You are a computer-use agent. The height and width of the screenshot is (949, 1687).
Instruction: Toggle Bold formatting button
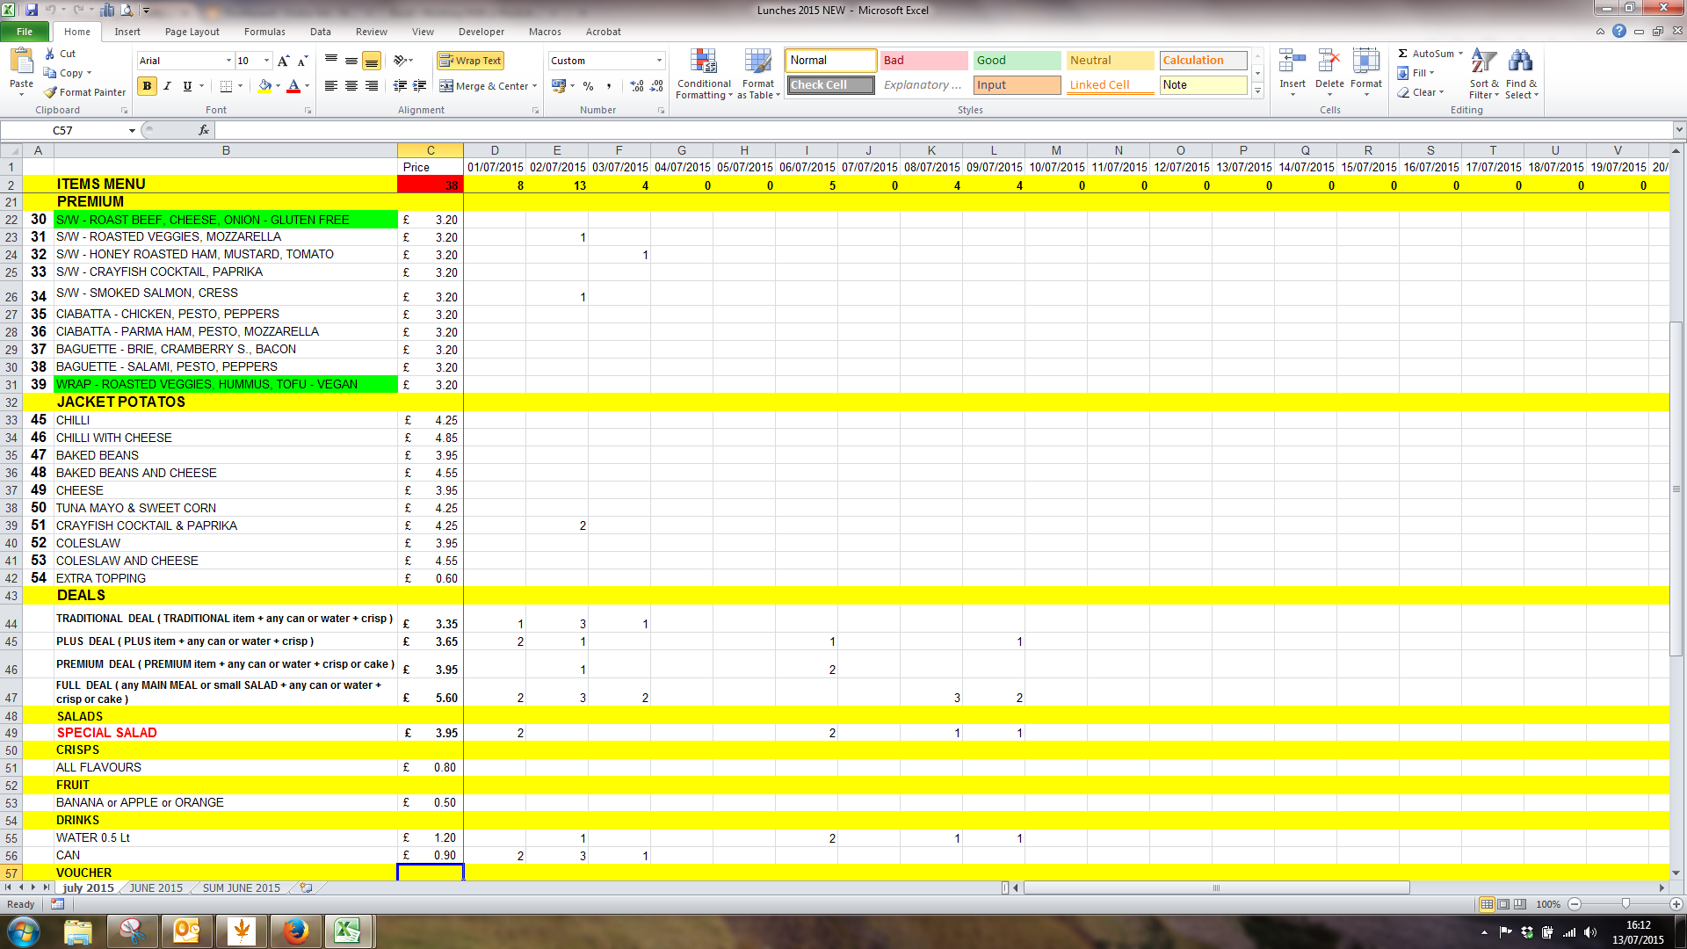pos(147,86)
